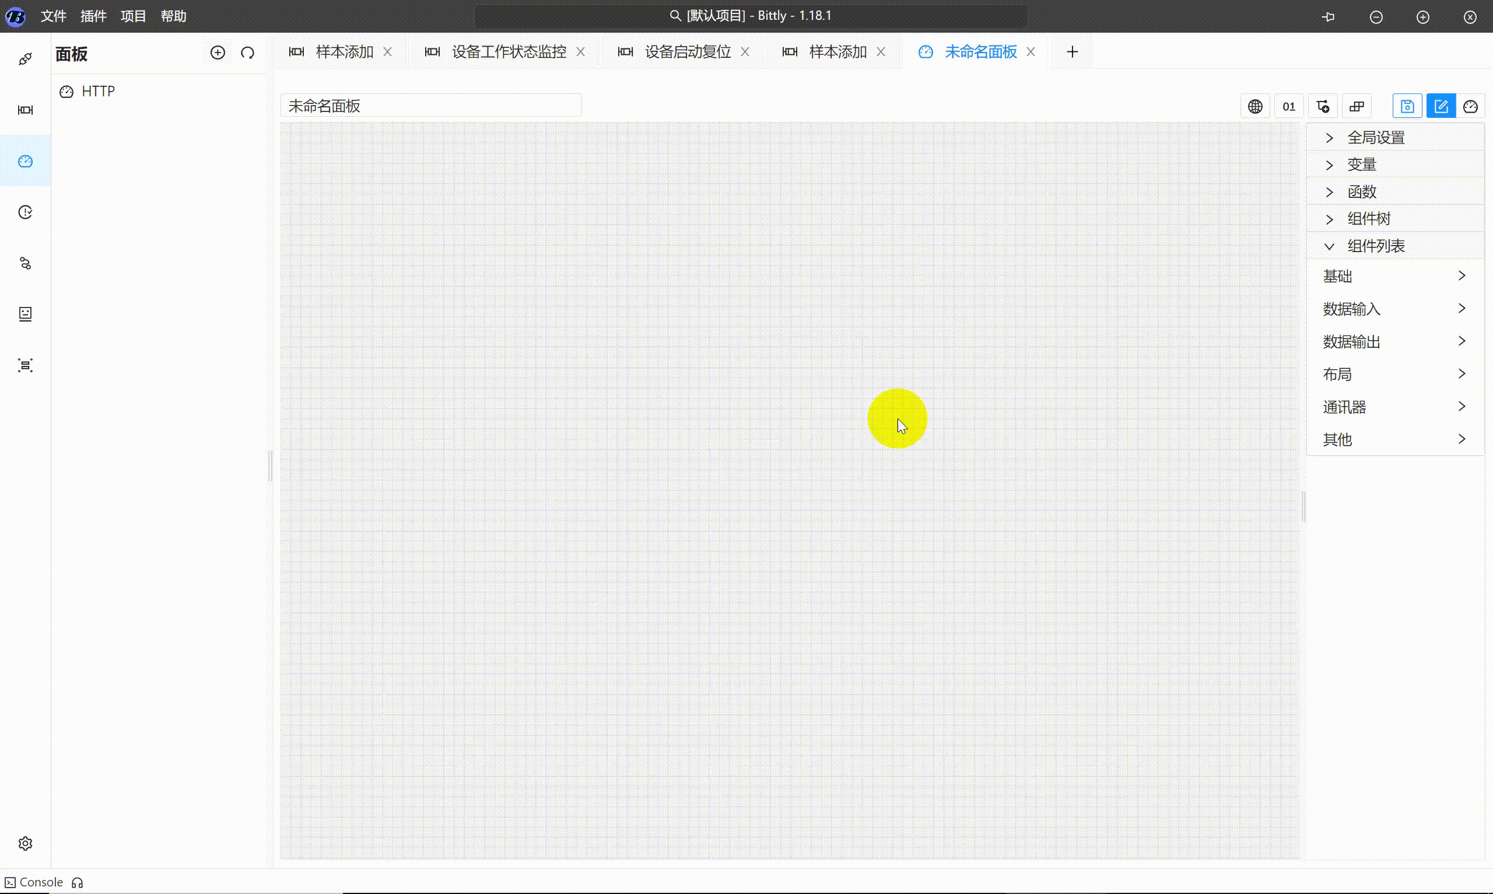Open the protocol editor sidebar icon
Image resolution: width=1493 pixels, height=894 pixels.
[25, 110]
